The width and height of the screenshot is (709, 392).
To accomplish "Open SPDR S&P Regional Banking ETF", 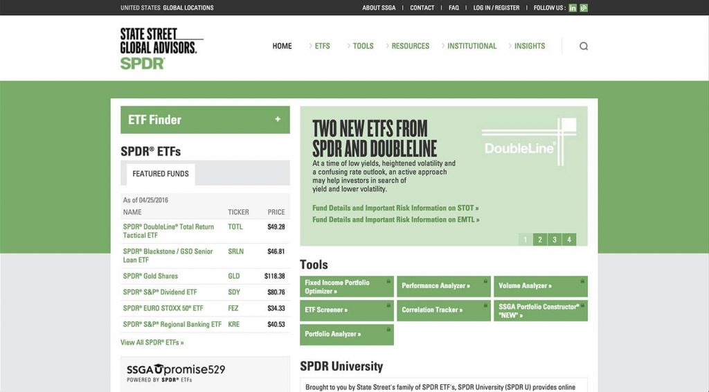I will click(172, 324).
